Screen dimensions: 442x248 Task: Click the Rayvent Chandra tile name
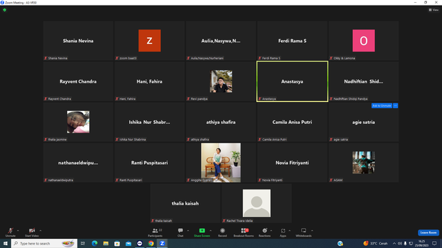point(78,81)
